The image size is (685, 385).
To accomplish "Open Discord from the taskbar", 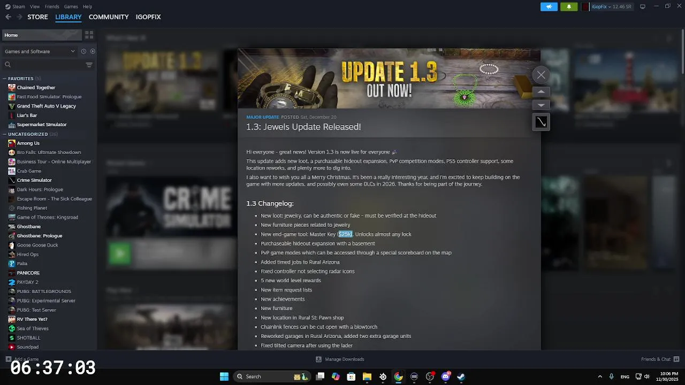I will (446, 376).
